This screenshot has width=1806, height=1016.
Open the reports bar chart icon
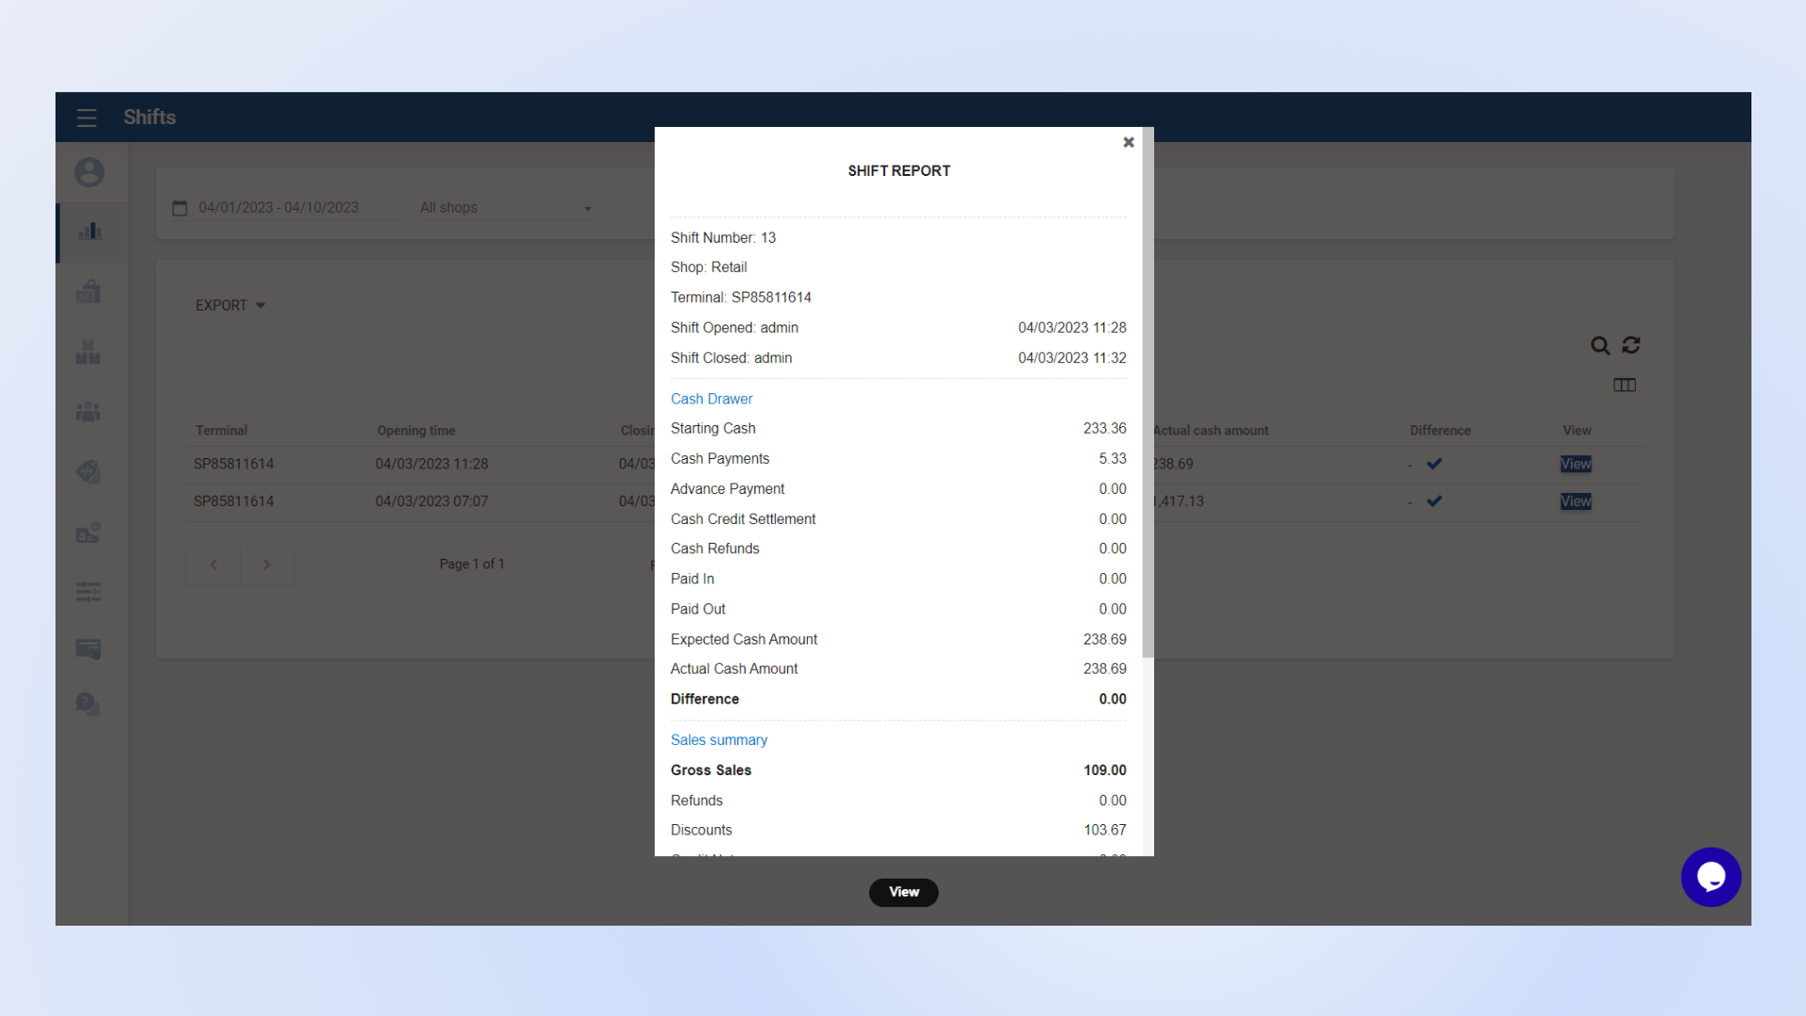point(89,231)
